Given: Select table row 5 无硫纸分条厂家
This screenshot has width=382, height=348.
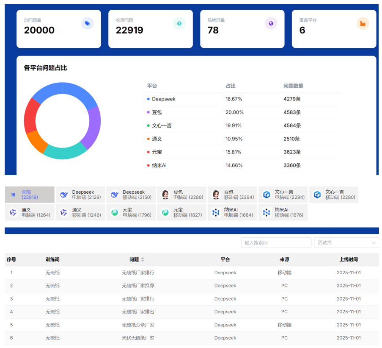Looking at the screenshot, I should coord(138,325).
